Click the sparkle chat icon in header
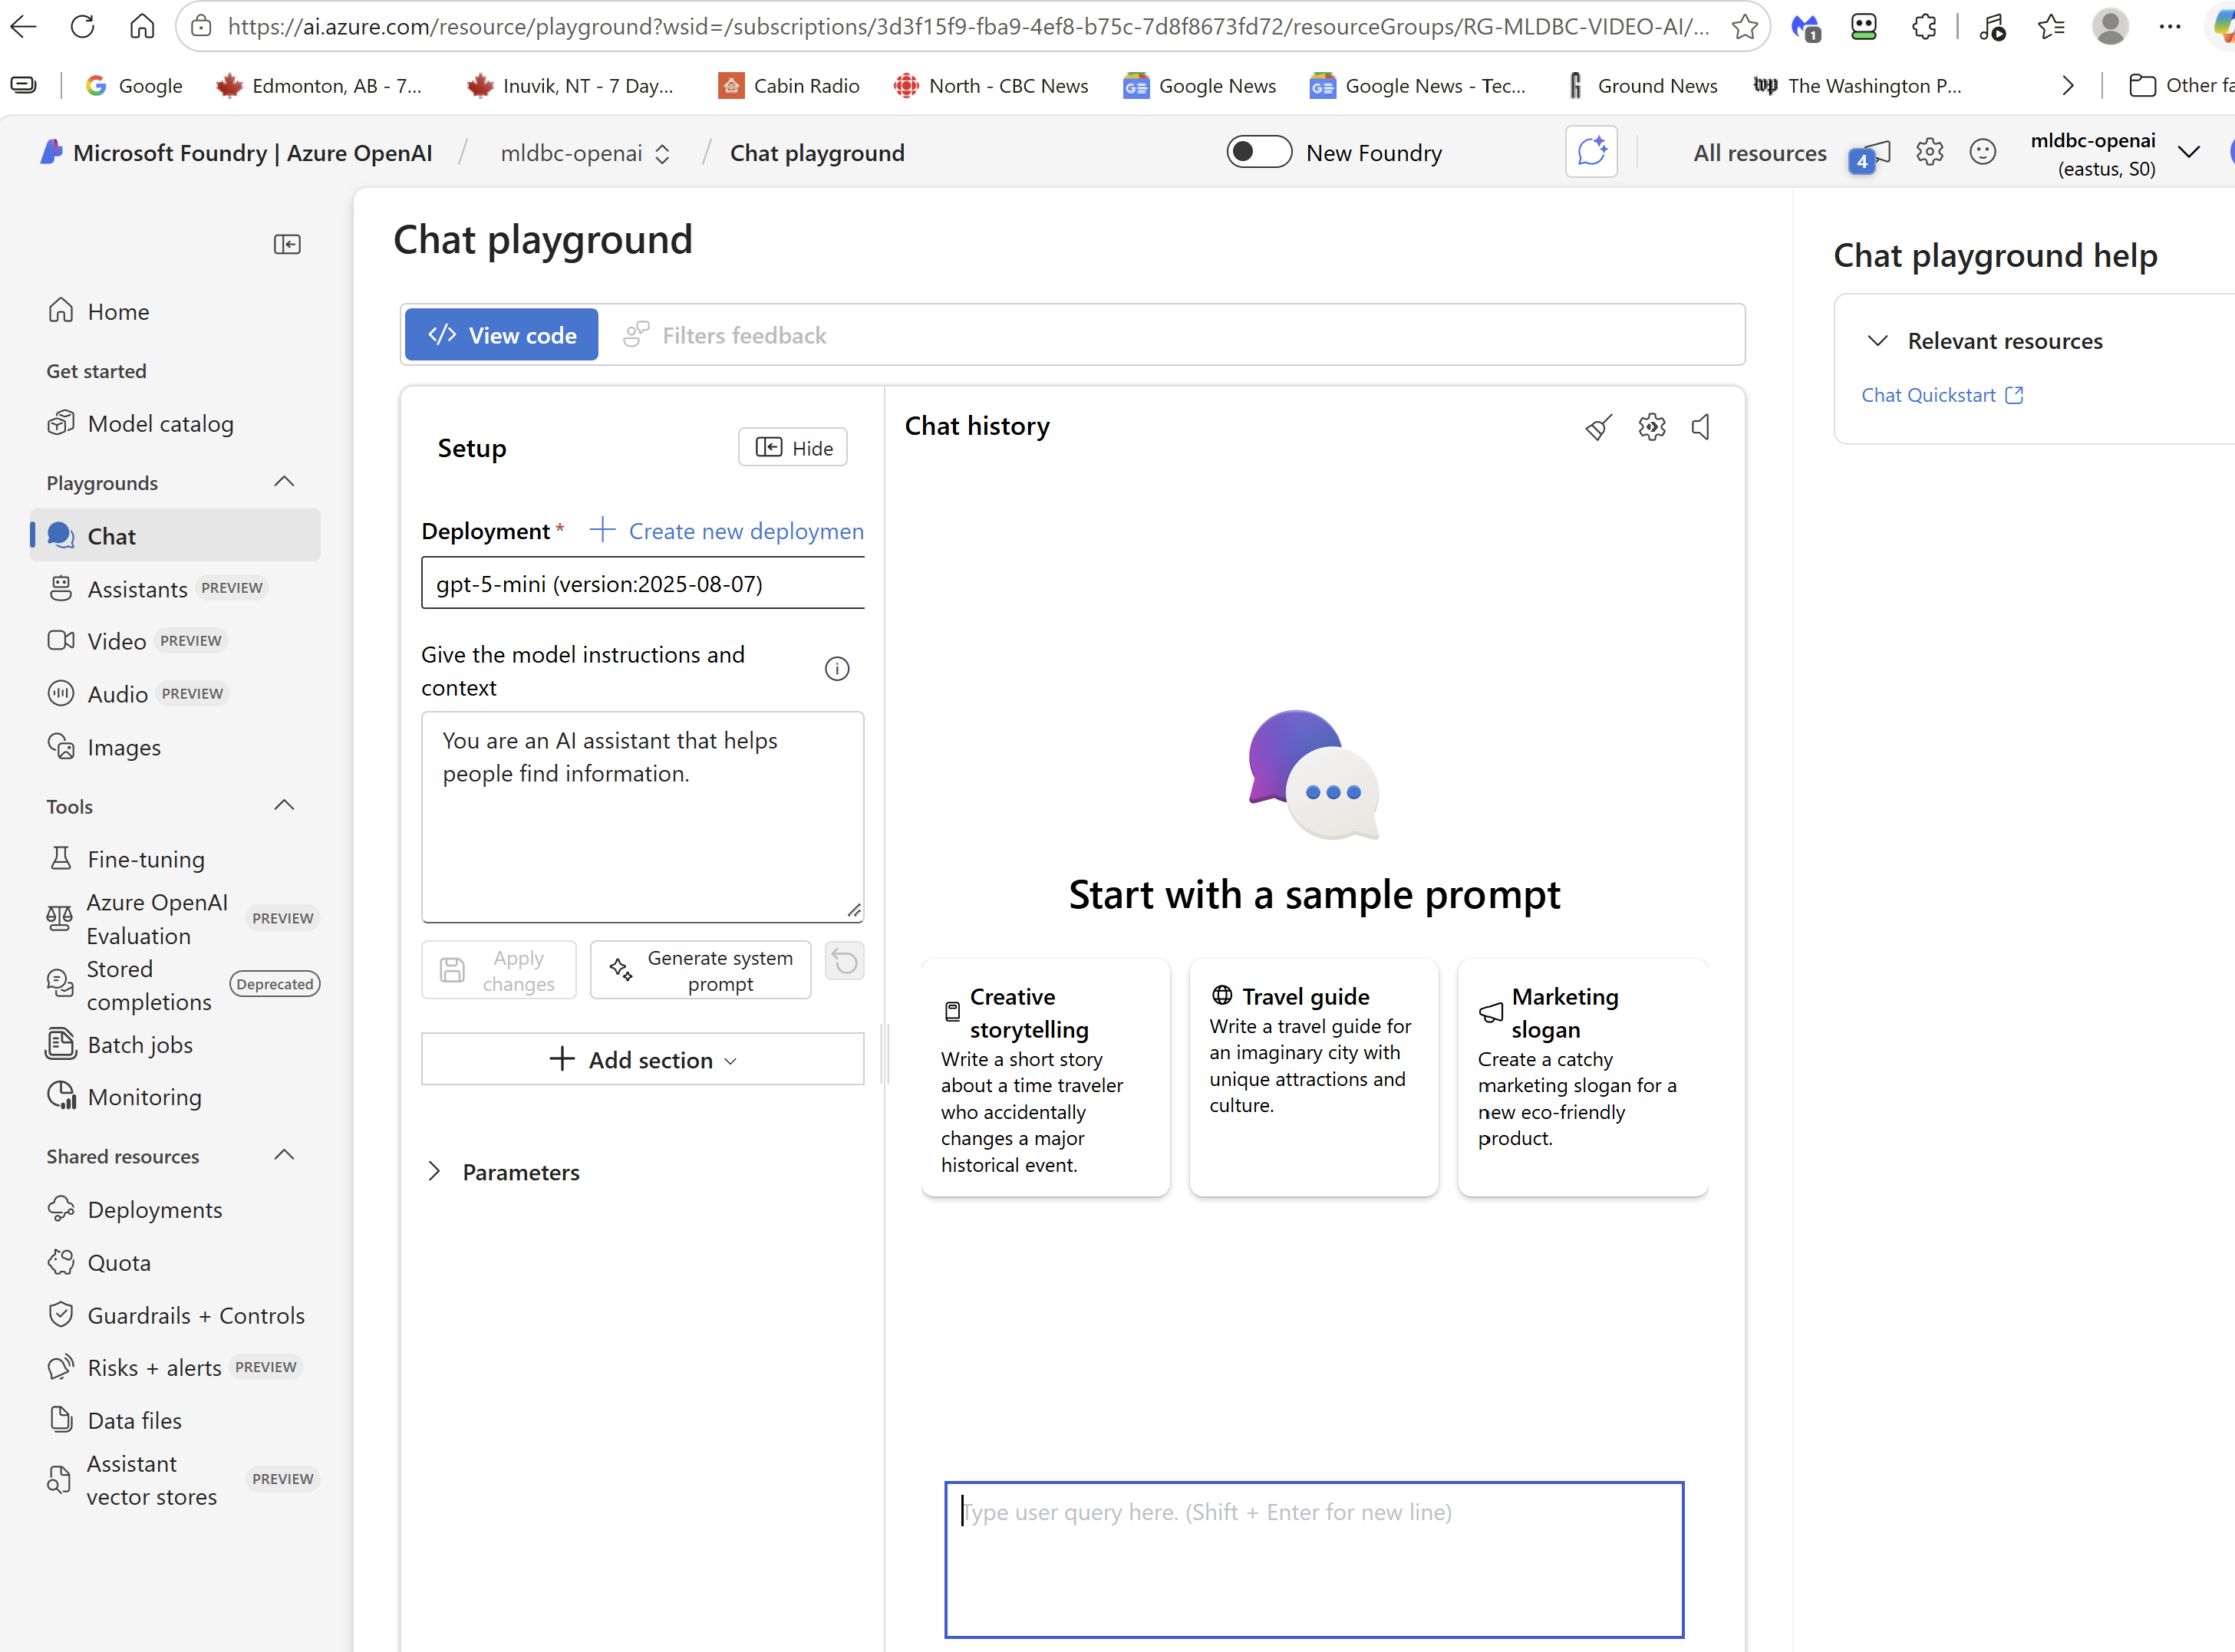Screen dimensions: 2235x1652 click(x=1592, y=152)
